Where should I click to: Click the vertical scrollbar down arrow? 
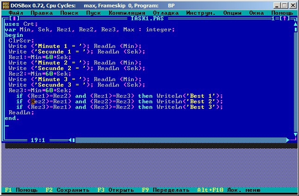pyautogui.click(x=295, y=135)
